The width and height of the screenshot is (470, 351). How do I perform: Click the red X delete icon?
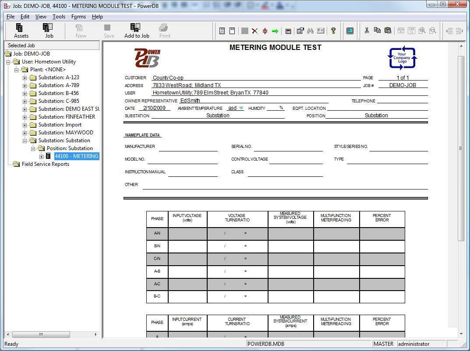[x=254, y=31]
